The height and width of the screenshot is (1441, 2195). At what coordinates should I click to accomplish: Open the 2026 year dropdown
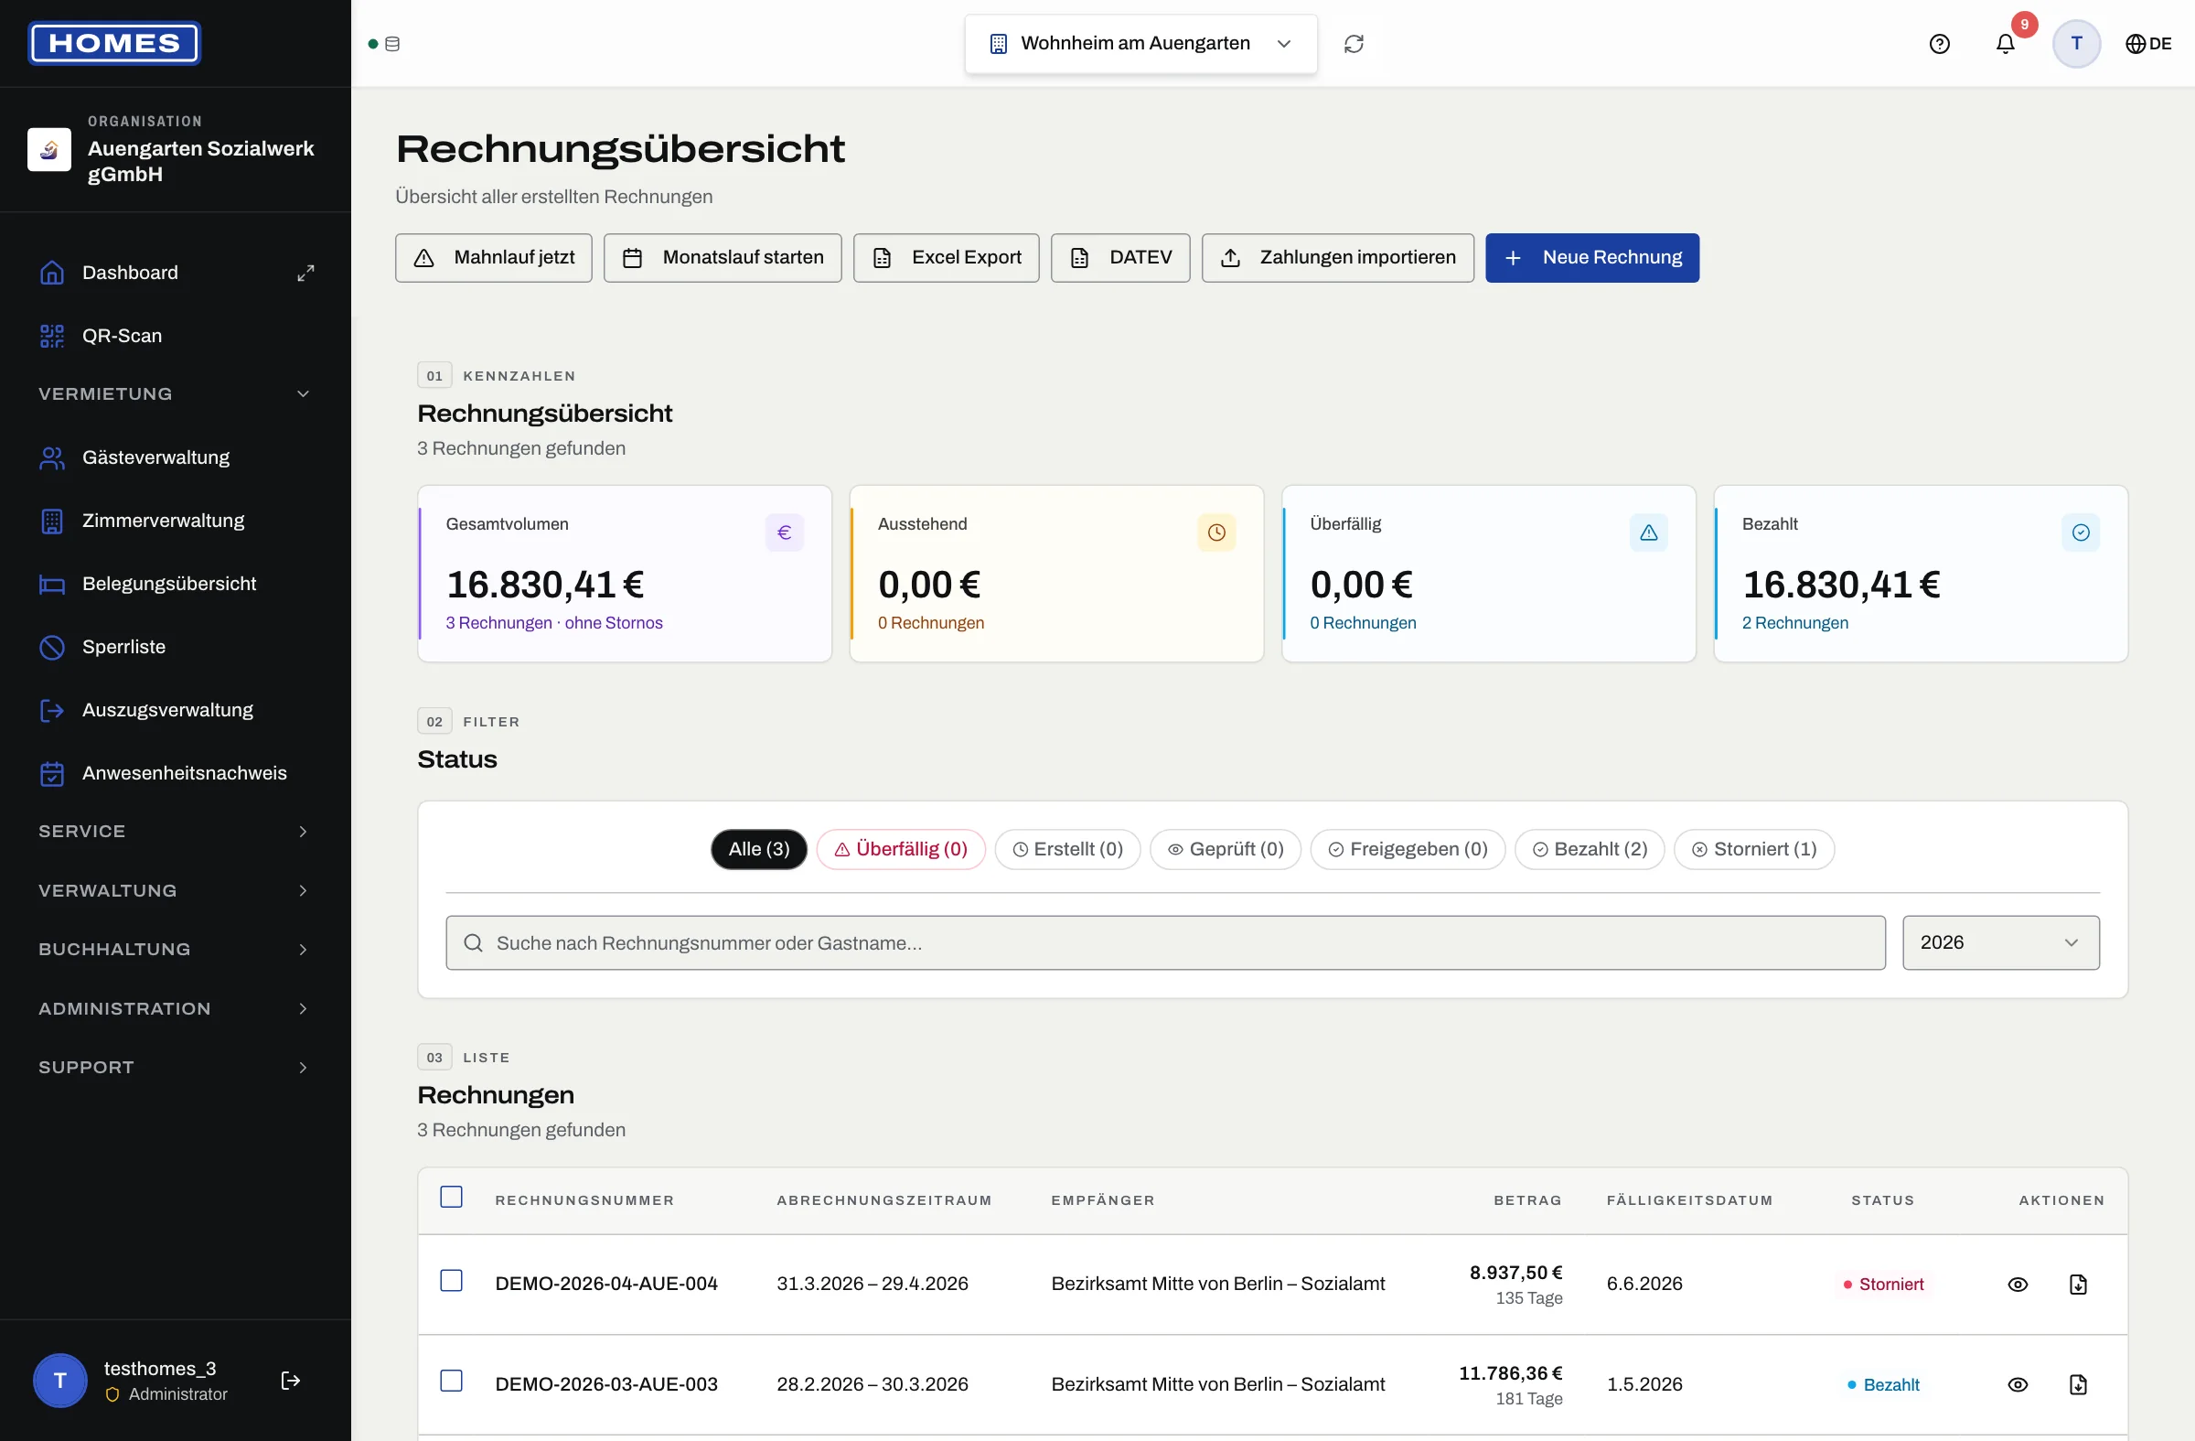2000,941
